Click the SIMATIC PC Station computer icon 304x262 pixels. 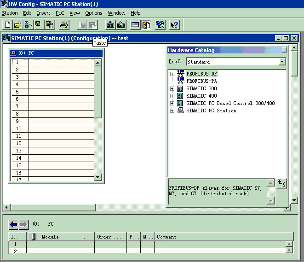click(x=180, y=111)
